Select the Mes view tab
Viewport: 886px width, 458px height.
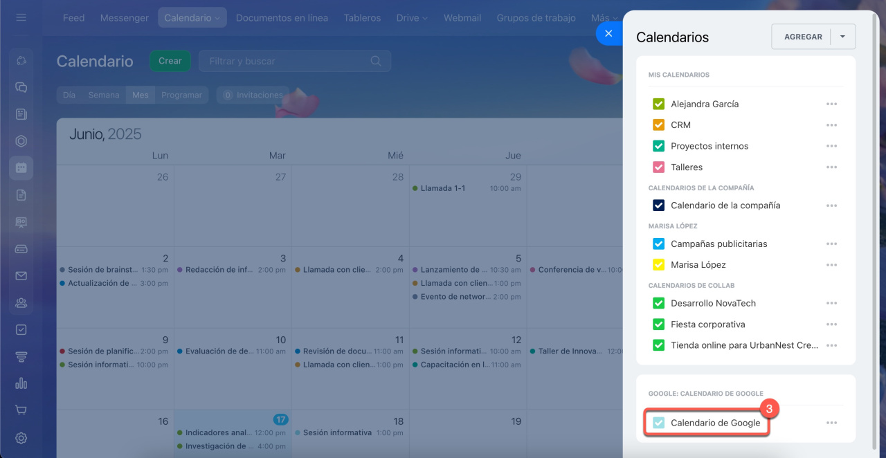pos(141,95)
